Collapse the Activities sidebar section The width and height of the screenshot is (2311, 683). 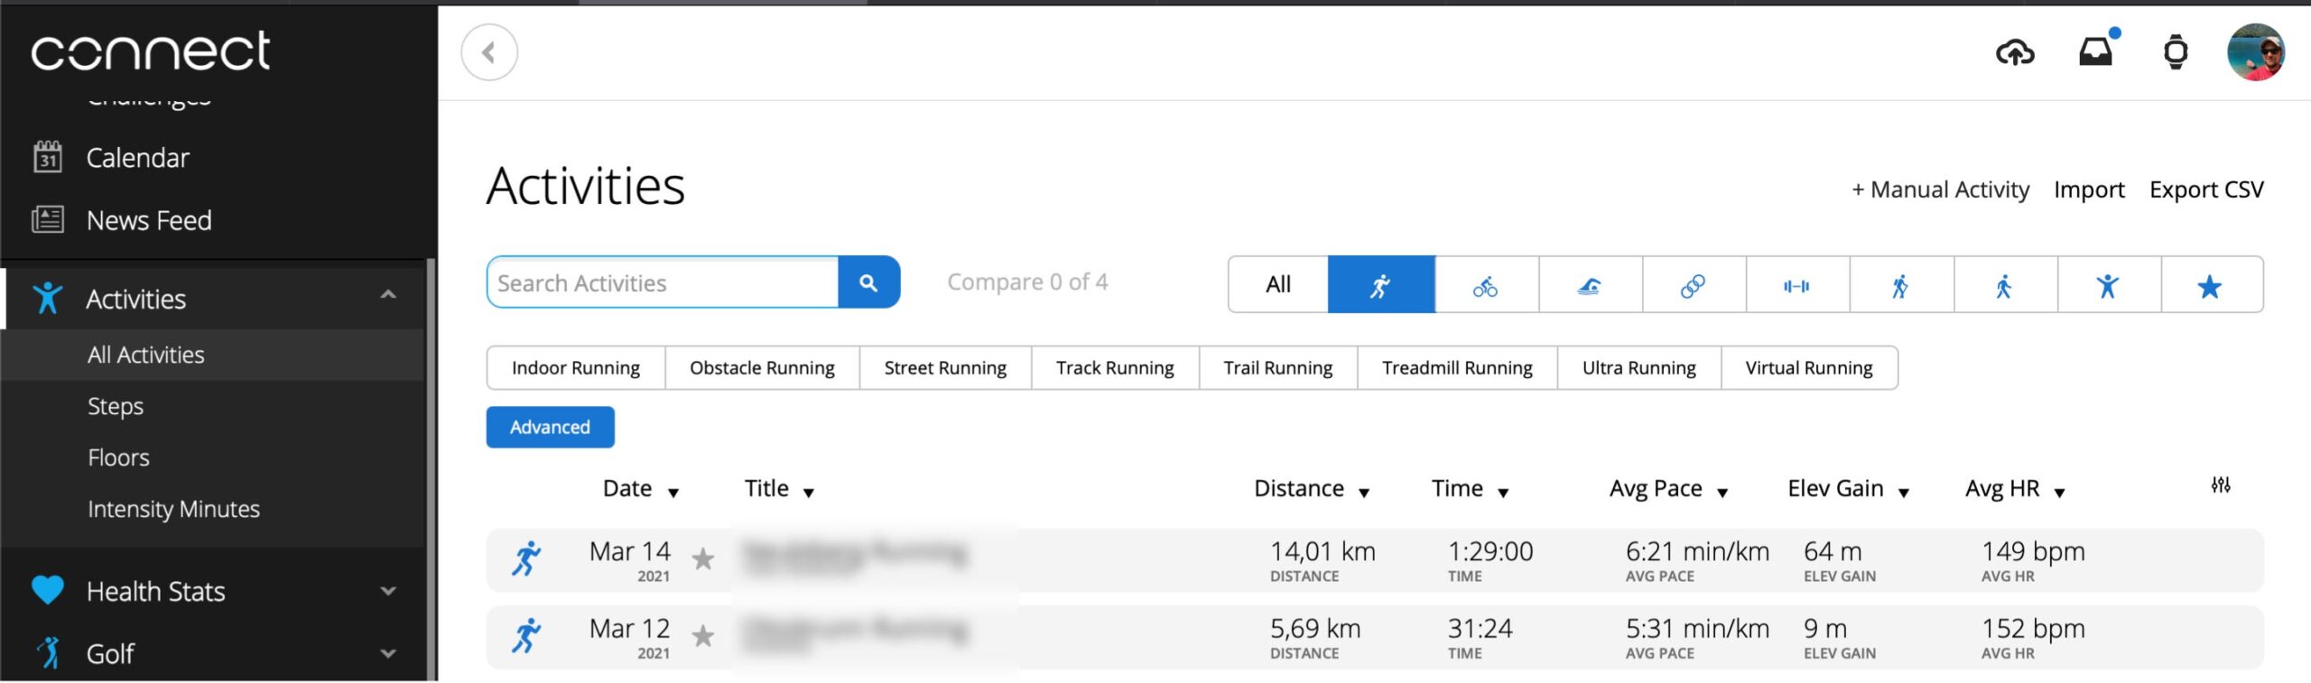[x=388, y=295]
